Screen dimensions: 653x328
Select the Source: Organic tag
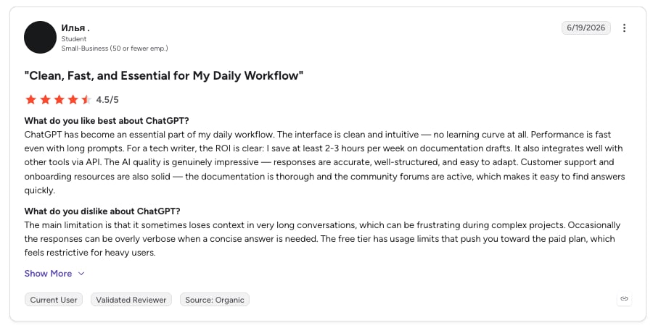coord(215,300)
